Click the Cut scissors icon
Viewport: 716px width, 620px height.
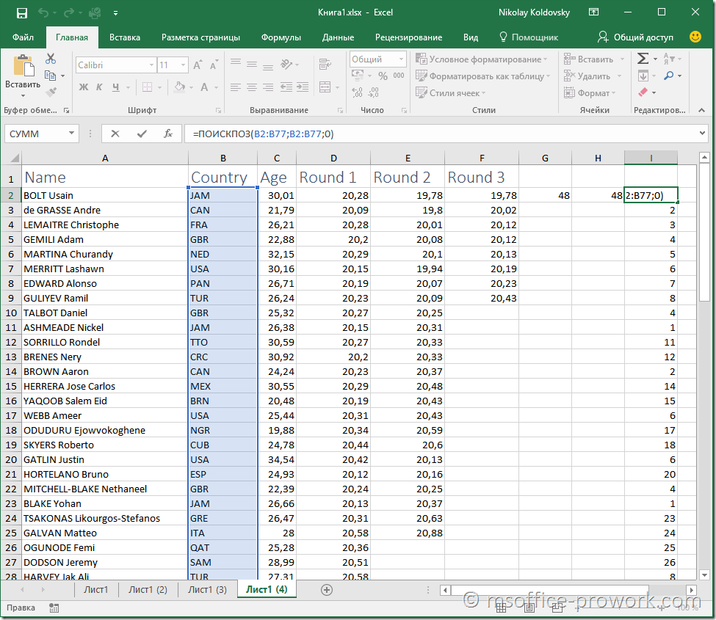click(x=51, y=59)
